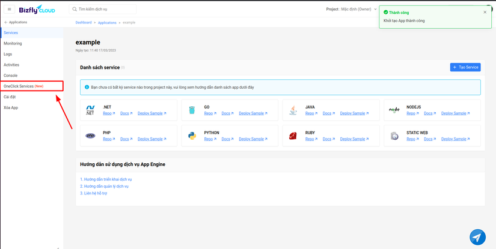
Task: Open the PHP Docs link
Action: (126, 139)
